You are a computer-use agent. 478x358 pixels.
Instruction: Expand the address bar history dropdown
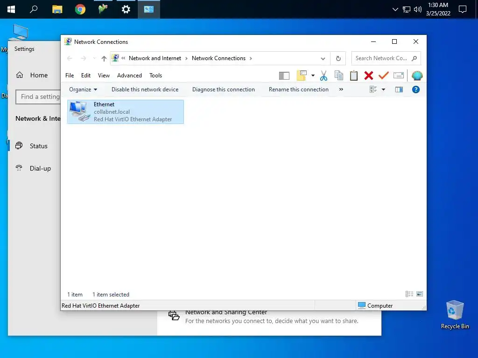click(x=323, y=58)
